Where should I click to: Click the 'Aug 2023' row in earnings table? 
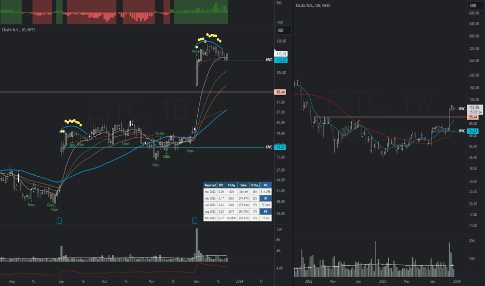237,212
